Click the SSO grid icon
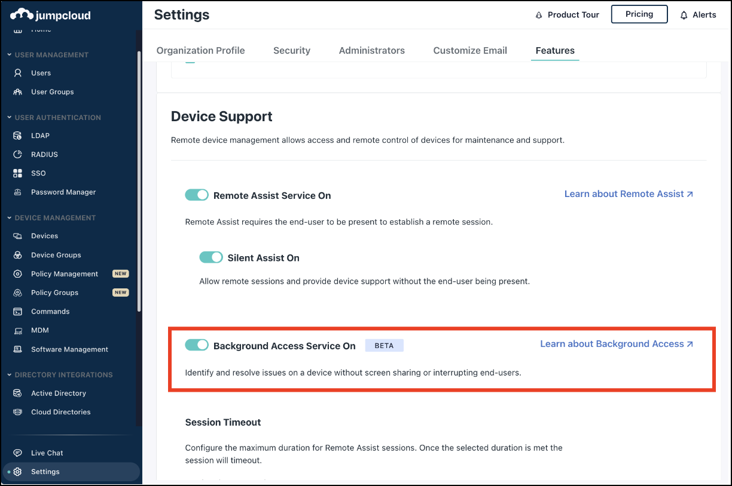This screenshot has width=732, height=486. point(18,173)
